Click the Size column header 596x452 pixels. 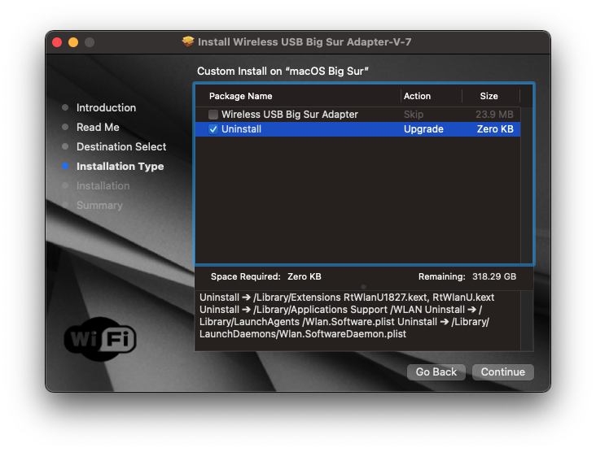489,96
